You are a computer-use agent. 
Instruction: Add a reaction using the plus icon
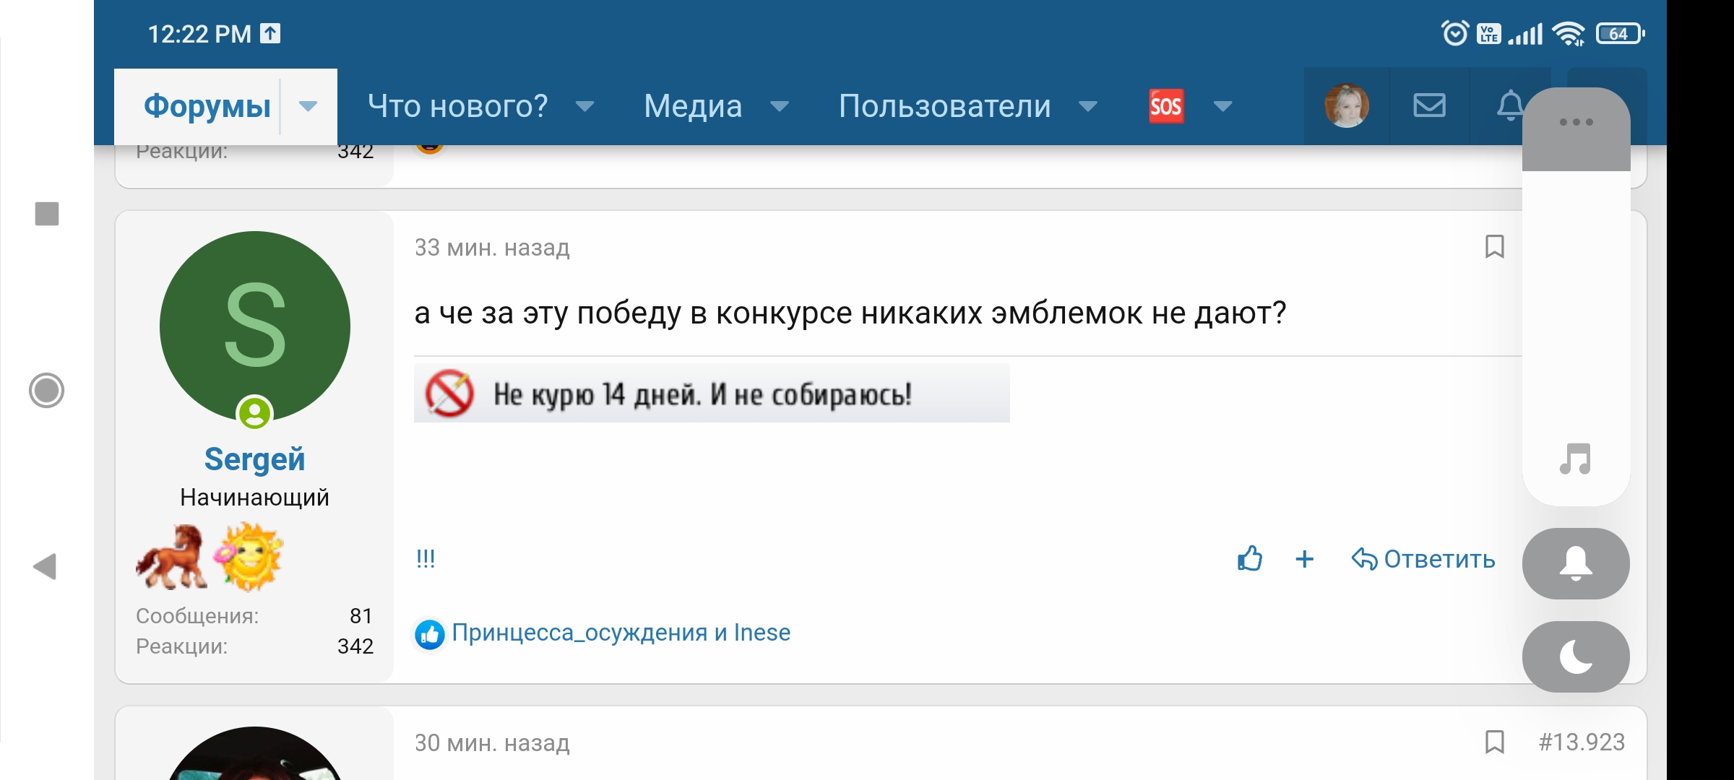point(1304,559)
